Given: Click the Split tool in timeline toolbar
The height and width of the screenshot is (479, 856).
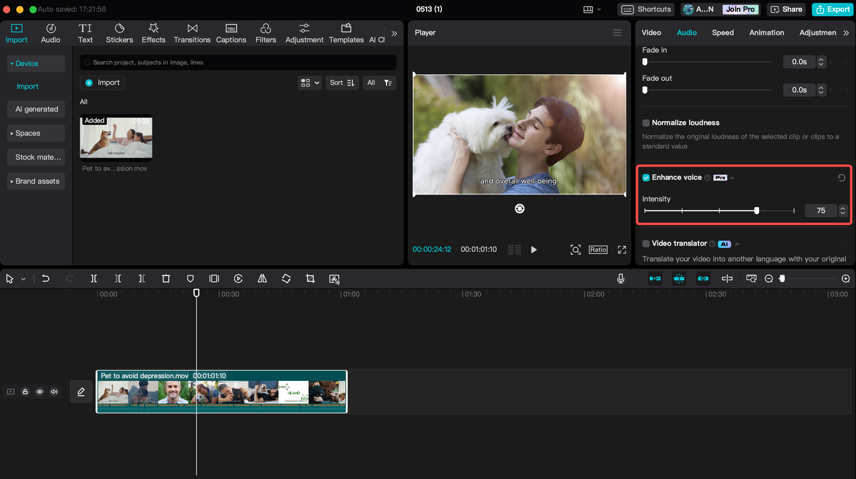Looking at the screenshot, I should tap(94, 279).
